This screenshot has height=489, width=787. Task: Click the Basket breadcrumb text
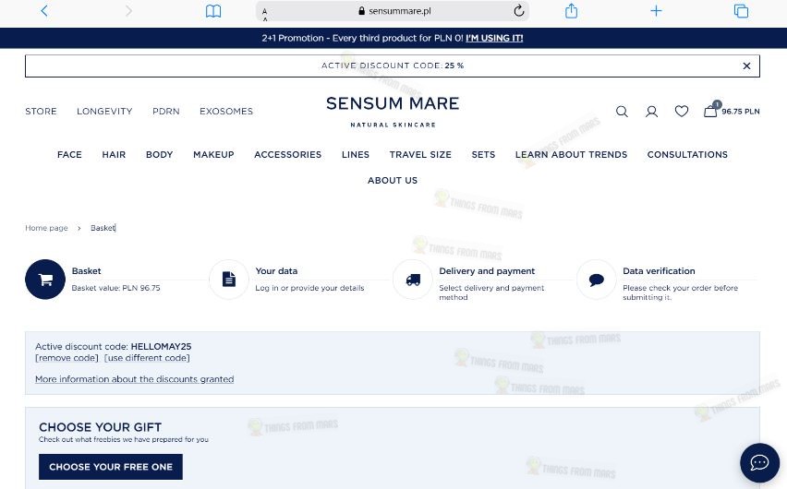(x=103, y=228)
